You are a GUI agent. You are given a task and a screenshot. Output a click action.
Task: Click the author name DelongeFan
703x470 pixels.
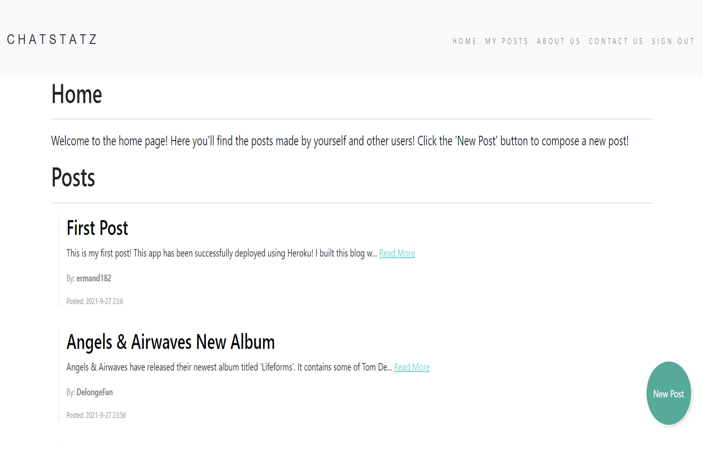[95, 392]
